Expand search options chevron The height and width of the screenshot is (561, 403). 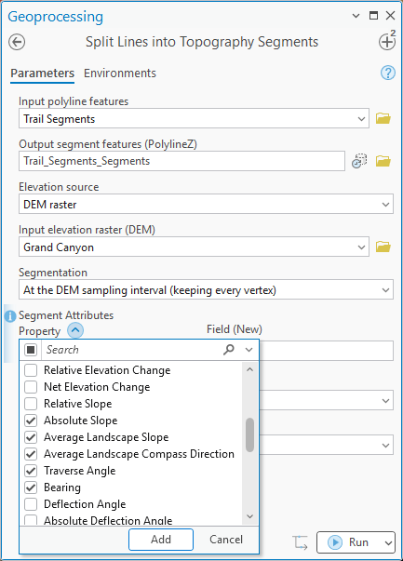[249, 350]
